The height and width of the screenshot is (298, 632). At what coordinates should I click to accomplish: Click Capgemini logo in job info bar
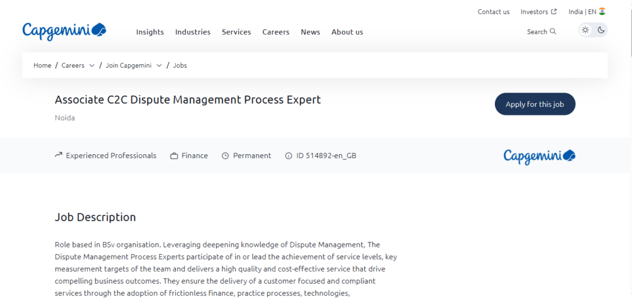[x=539, y=156]
